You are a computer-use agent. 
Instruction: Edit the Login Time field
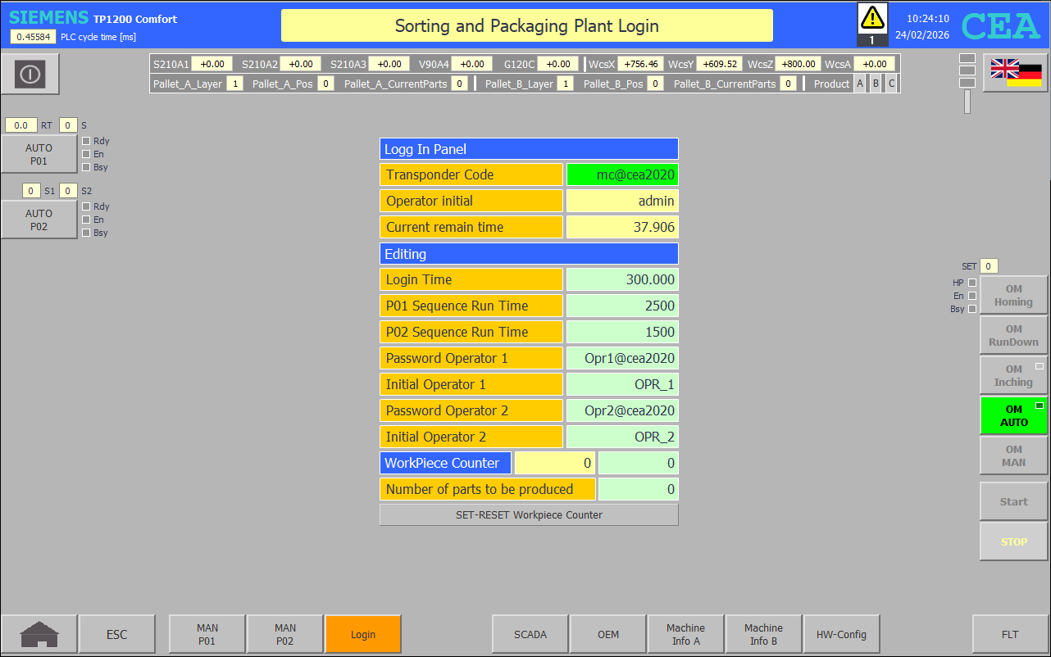tap(622, 279)
